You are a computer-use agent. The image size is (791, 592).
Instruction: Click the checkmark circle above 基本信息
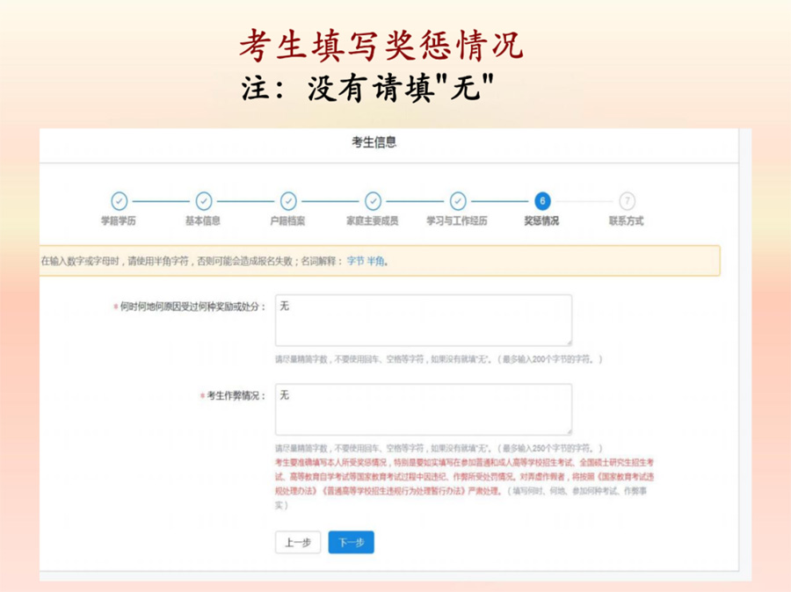(x=203, y=201)
